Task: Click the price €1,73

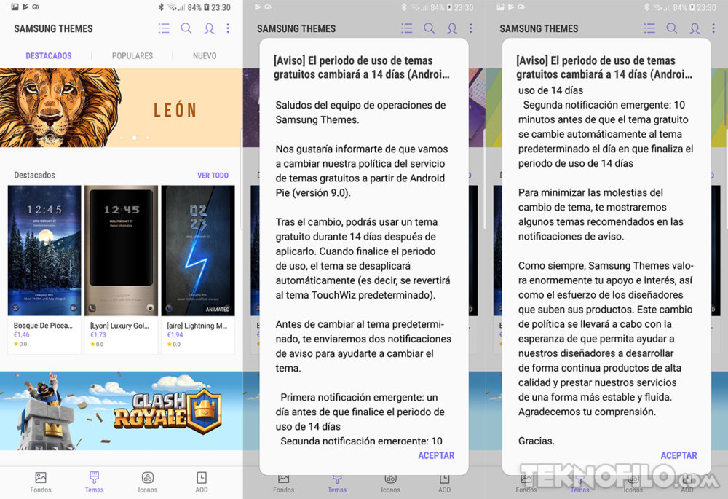Action: pyautogui.click(x=98, y=334)
